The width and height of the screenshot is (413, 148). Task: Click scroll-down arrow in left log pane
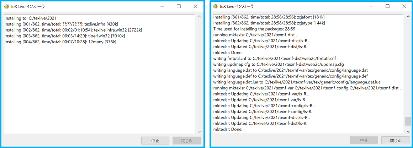pyautogui.click(x=199, y=132)
